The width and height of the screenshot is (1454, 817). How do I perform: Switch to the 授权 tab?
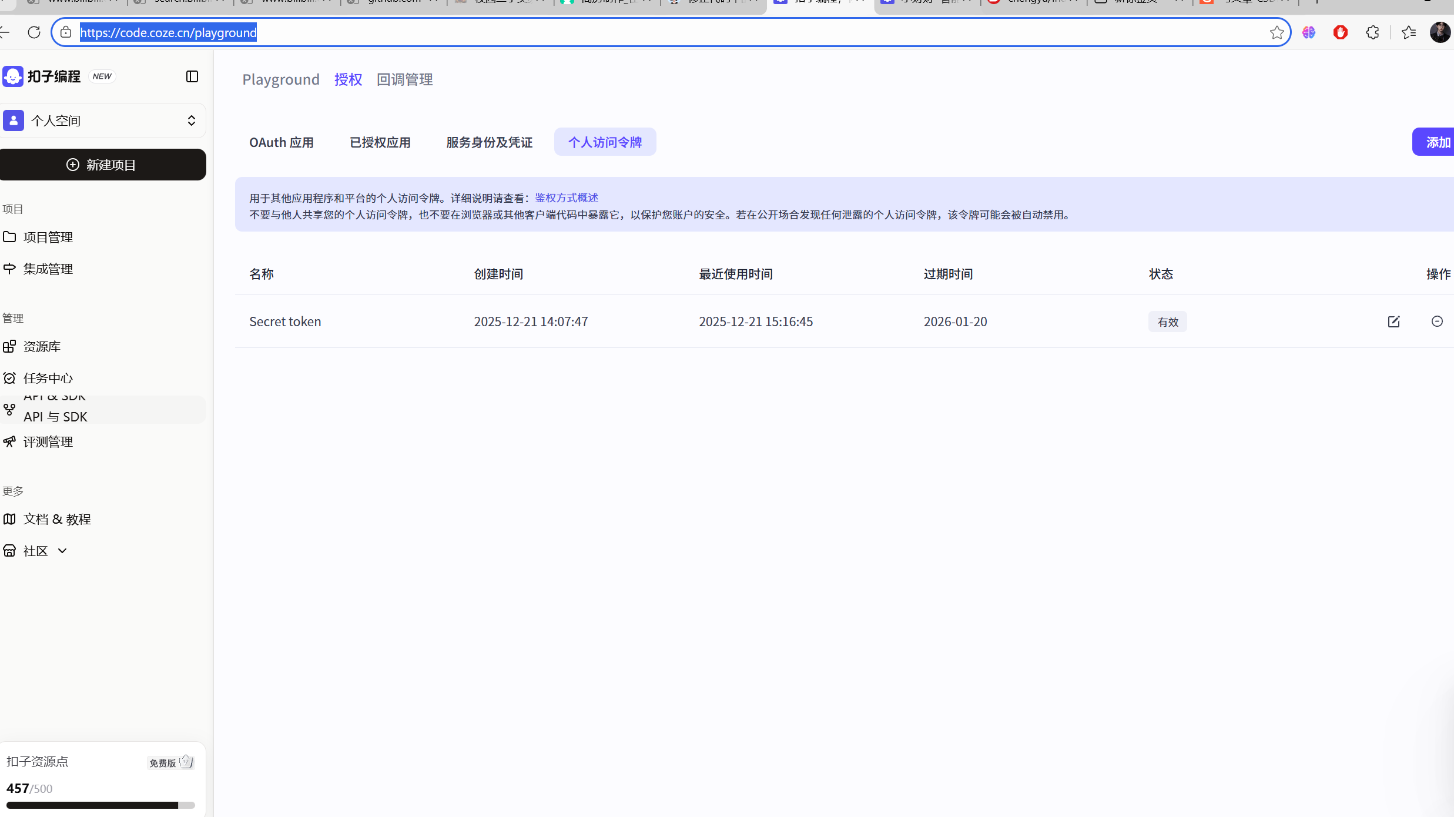[x=348, y=79]
